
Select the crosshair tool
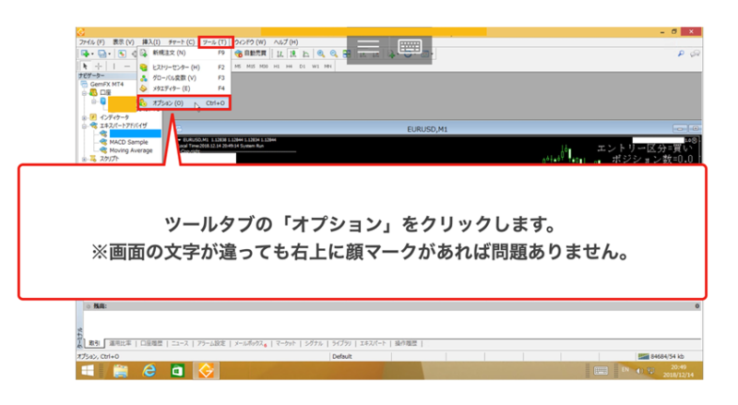(x=99, y=66)
